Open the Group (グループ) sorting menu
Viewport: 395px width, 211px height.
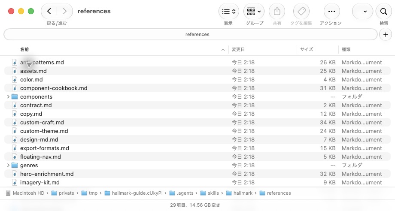(254, 11)
